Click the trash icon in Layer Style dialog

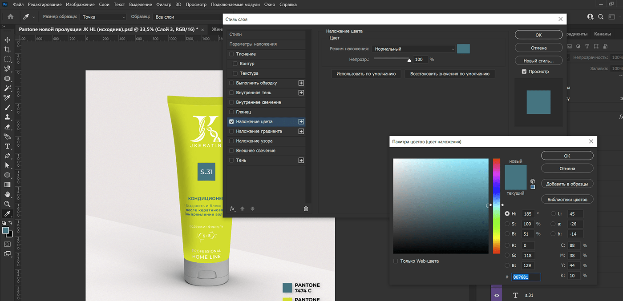(x=306, y=209)
